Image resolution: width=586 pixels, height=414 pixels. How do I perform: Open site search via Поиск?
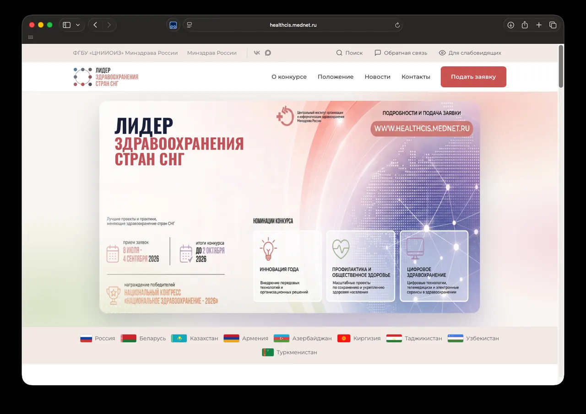click(349, 53)
